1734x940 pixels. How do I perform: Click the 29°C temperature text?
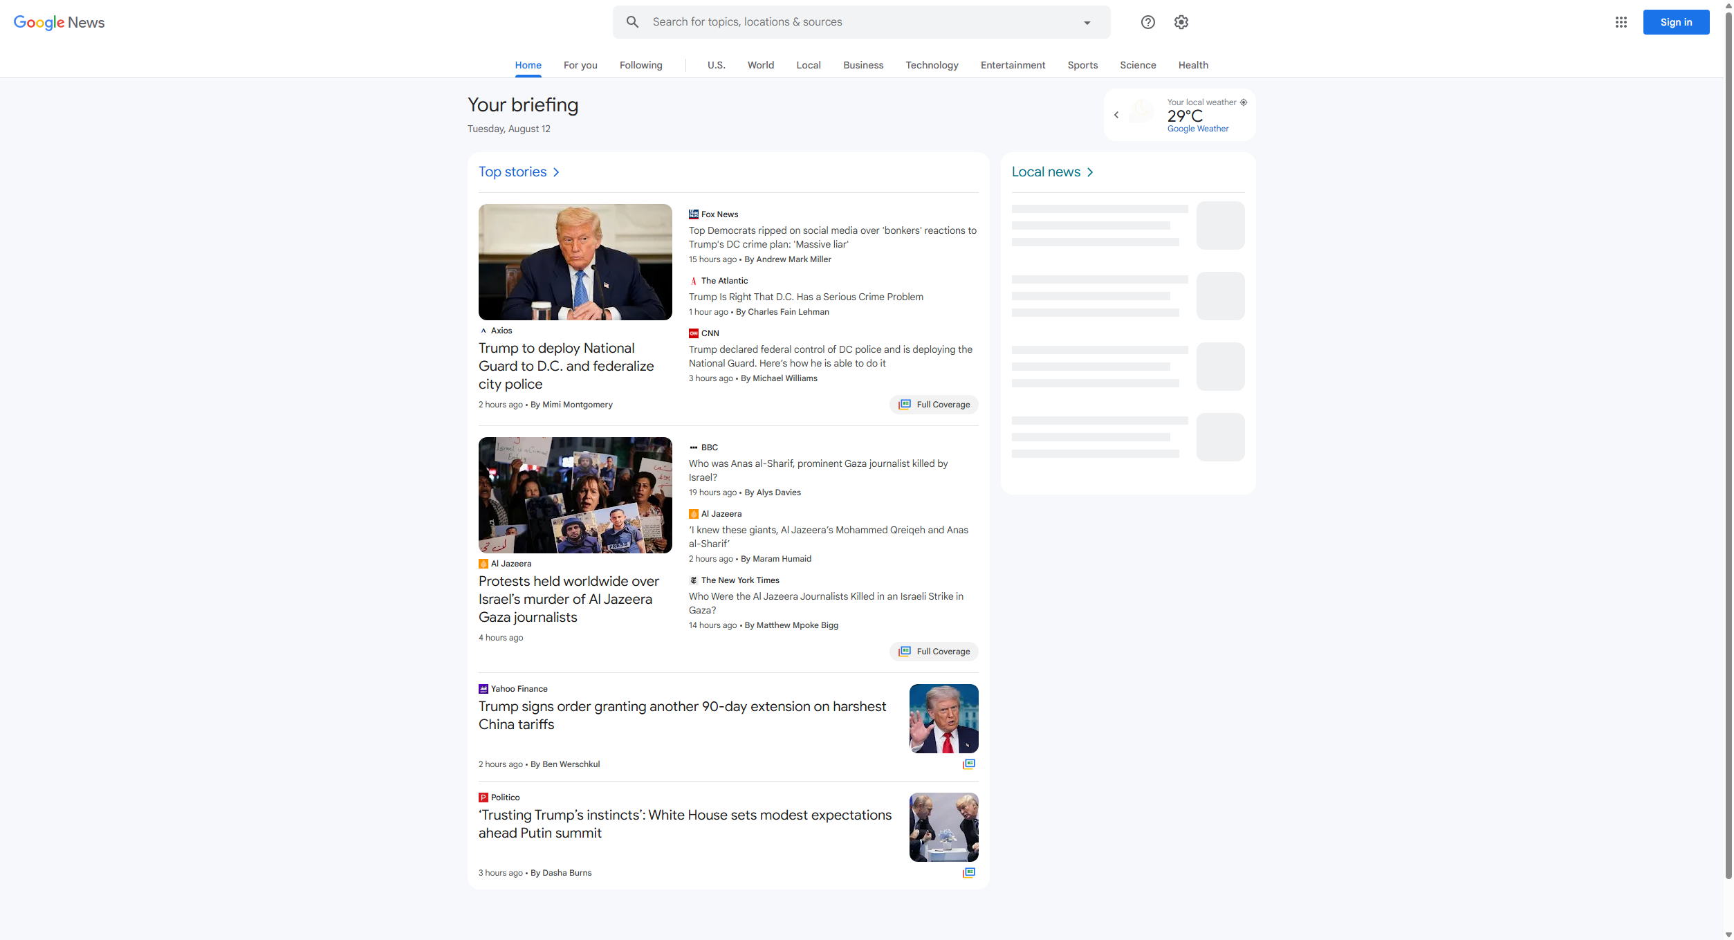[1184, 116]
